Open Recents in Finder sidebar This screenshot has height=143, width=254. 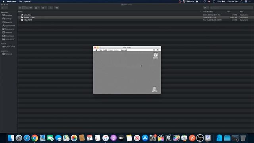point(7,22)
